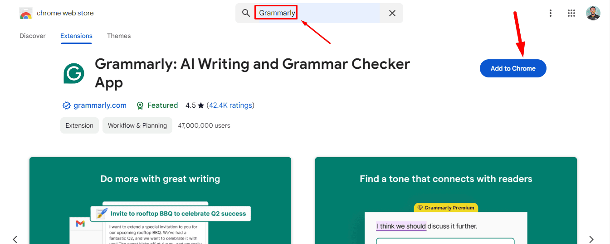
Task: Click the Add to Chrome button
Action: pyautogui.click(x=513, y=68)
